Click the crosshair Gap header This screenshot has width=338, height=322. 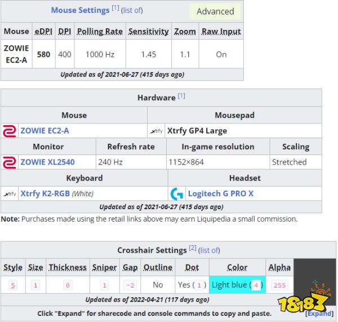[x=130, y=268]
